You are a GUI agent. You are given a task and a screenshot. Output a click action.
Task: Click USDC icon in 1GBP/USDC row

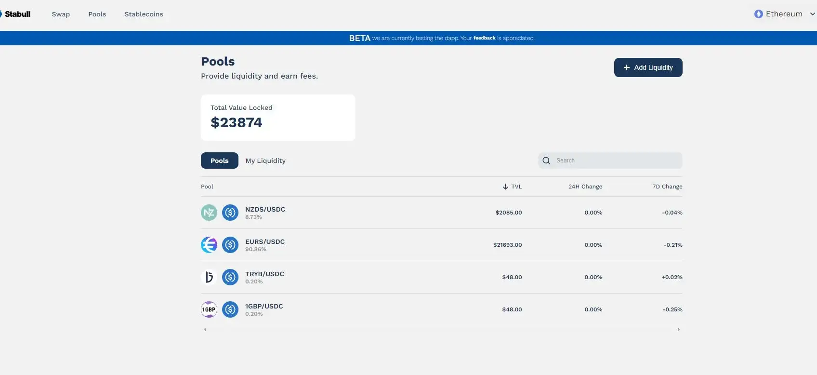(230, 309)
